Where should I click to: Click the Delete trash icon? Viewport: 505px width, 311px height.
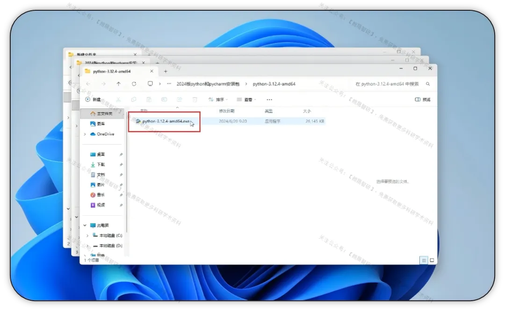(195, 99)
